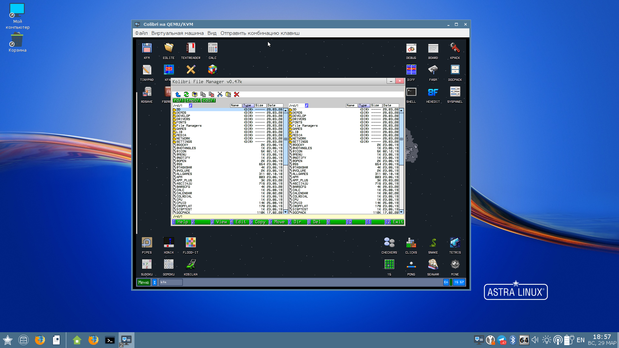The height and width of the screenshot is (348, 619).
Task: Switch to the cd0/1 drive button
Action: click(209, 101)
